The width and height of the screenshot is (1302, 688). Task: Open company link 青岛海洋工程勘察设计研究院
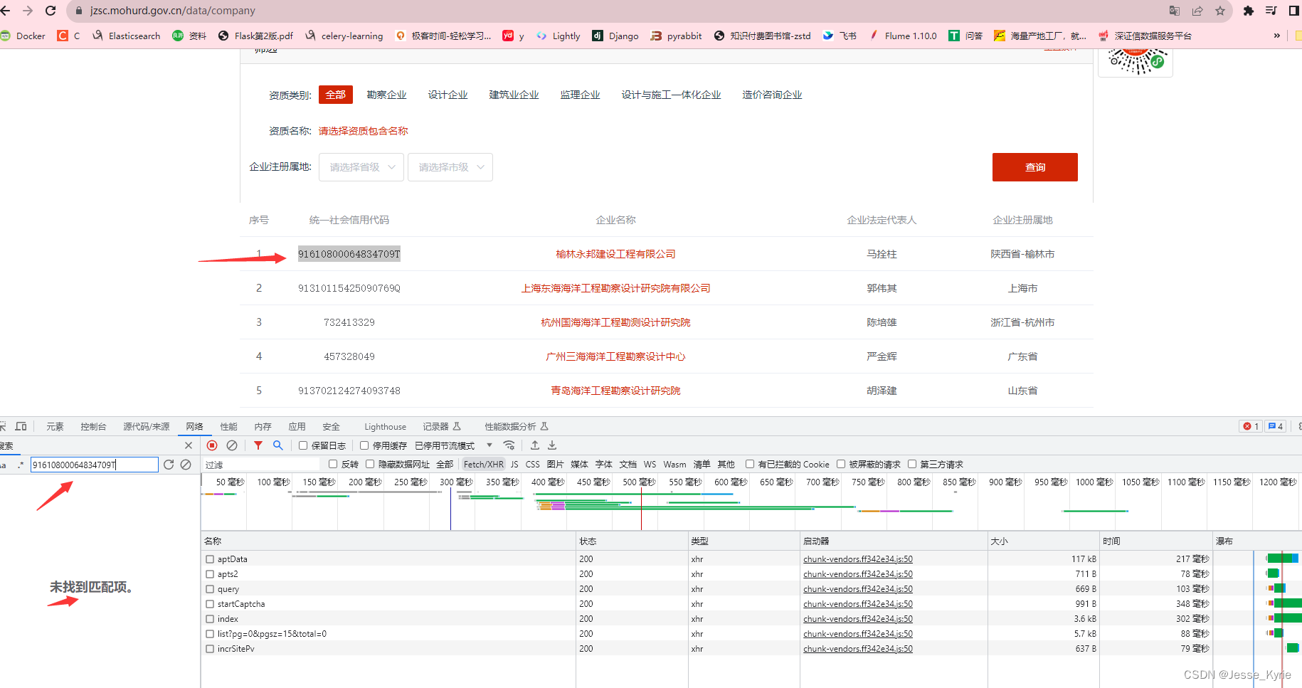point(616,391)
